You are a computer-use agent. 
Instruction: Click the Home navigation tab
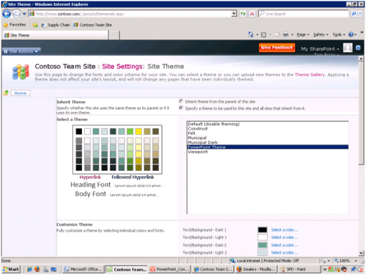(20, 93)
